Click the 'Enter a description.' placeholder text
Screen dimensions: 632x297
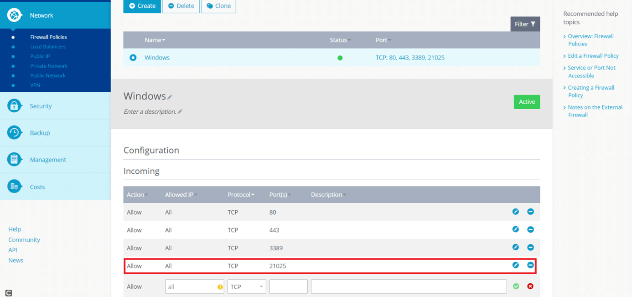pyautogui.click(x=150, y=111)
